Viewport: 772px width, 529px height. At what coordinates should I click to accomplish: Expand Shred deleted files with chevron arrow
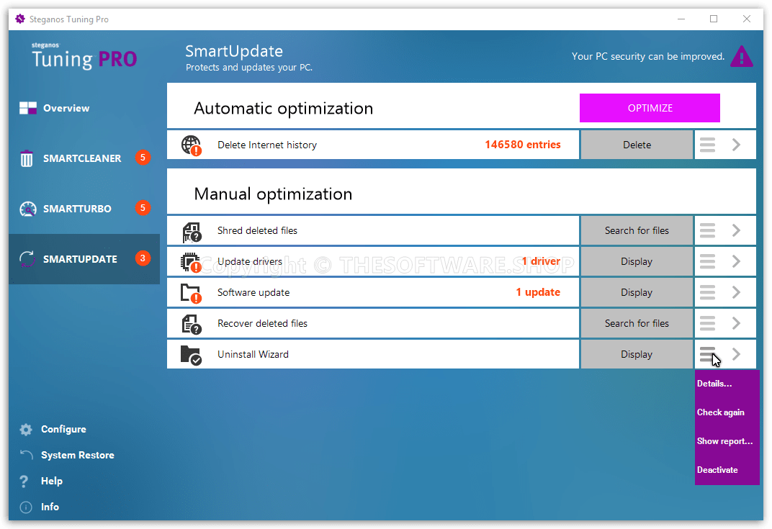[736, 231]
